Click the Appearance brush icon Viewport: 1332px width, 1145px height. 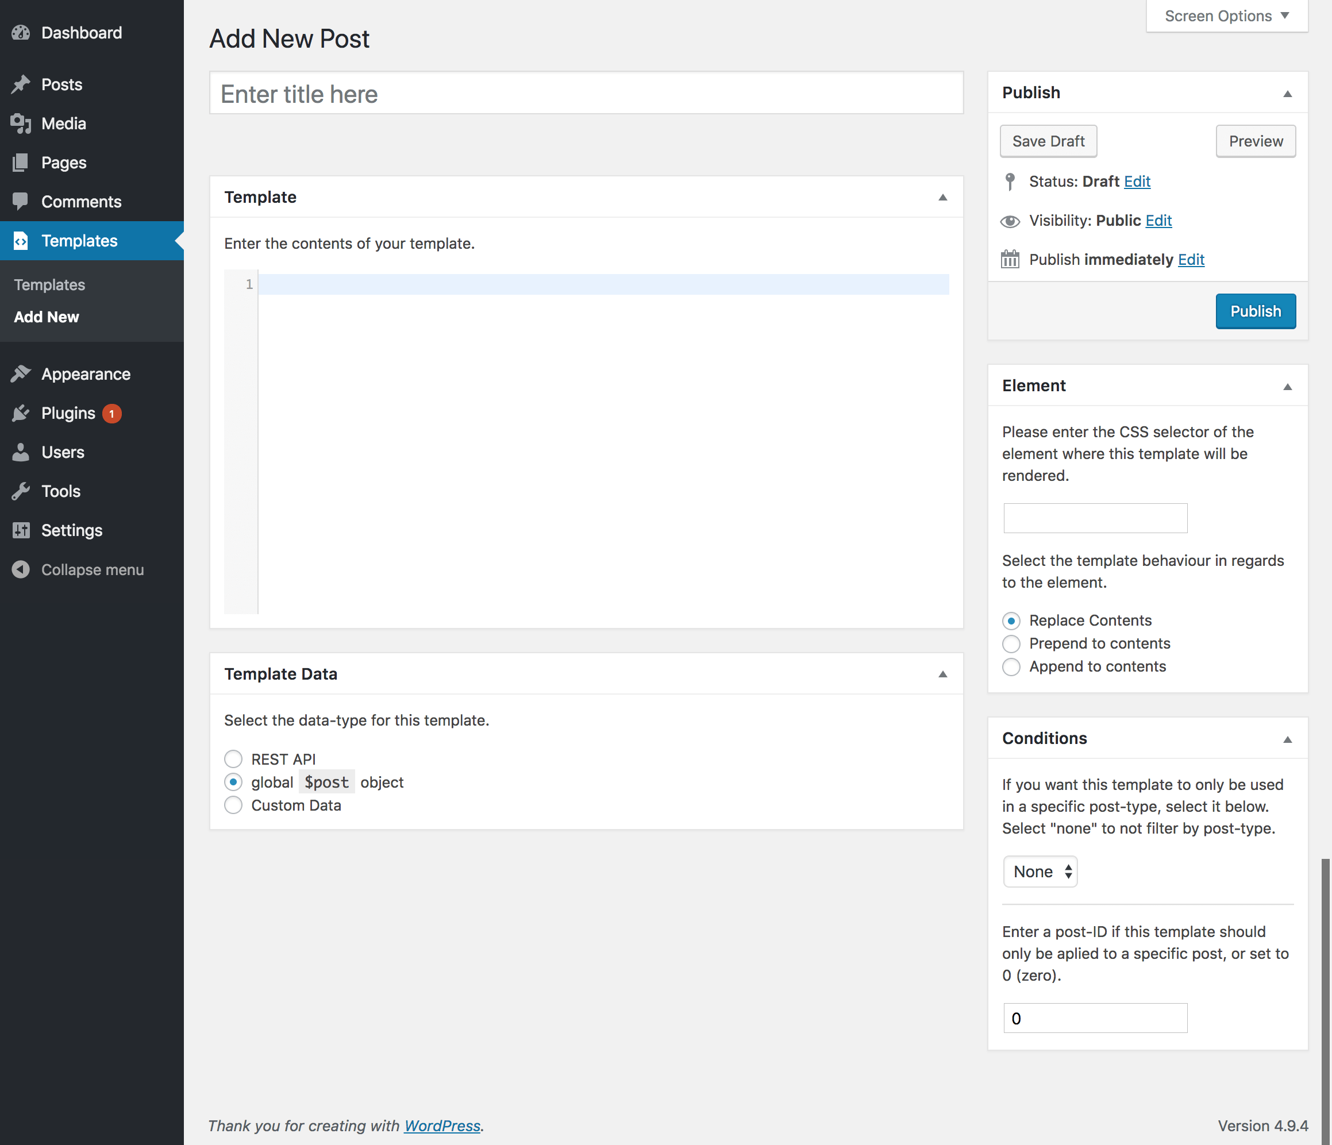(x=21, y=373)
